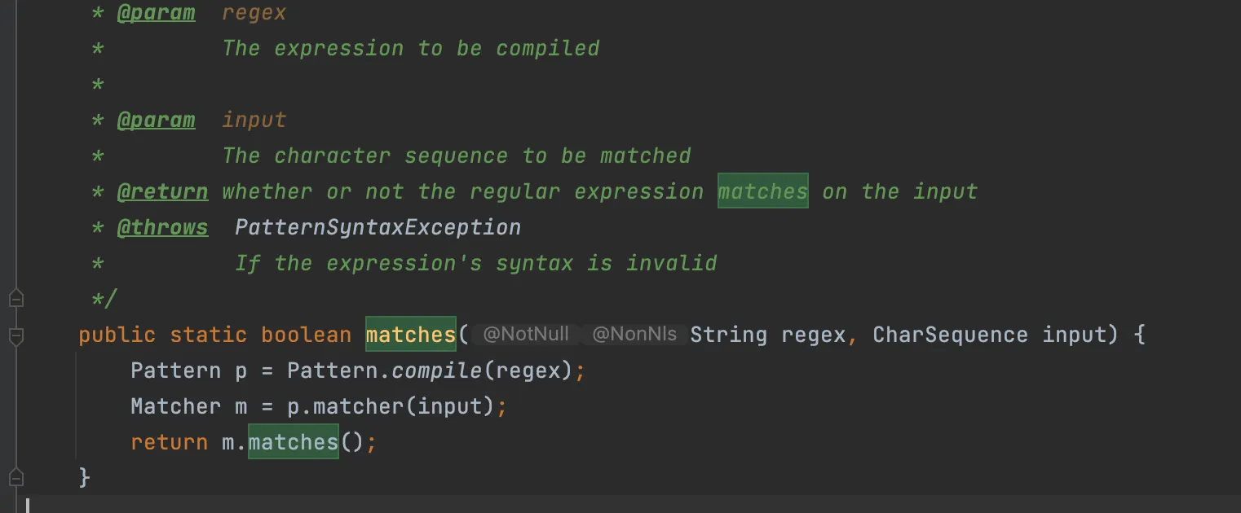Click the @return Javadoc tag

[162, 192]
